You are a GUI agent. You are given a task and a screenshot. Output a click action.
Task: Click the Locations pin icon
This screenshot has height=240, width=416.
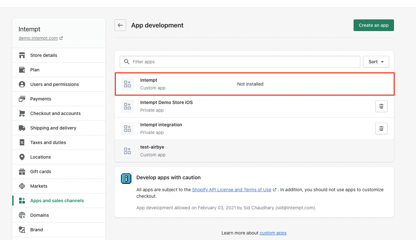pyautogui.click(x=22, y=157)
